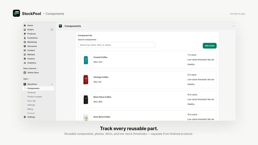
Task: Click Coastal Coffee's low-stock threshold text
Action: [201, 60]
